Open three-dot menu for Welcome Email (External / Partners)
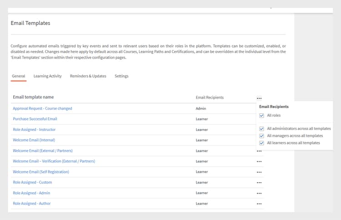The height and width of the screenshot is (220, 341). tap(259, 151)
